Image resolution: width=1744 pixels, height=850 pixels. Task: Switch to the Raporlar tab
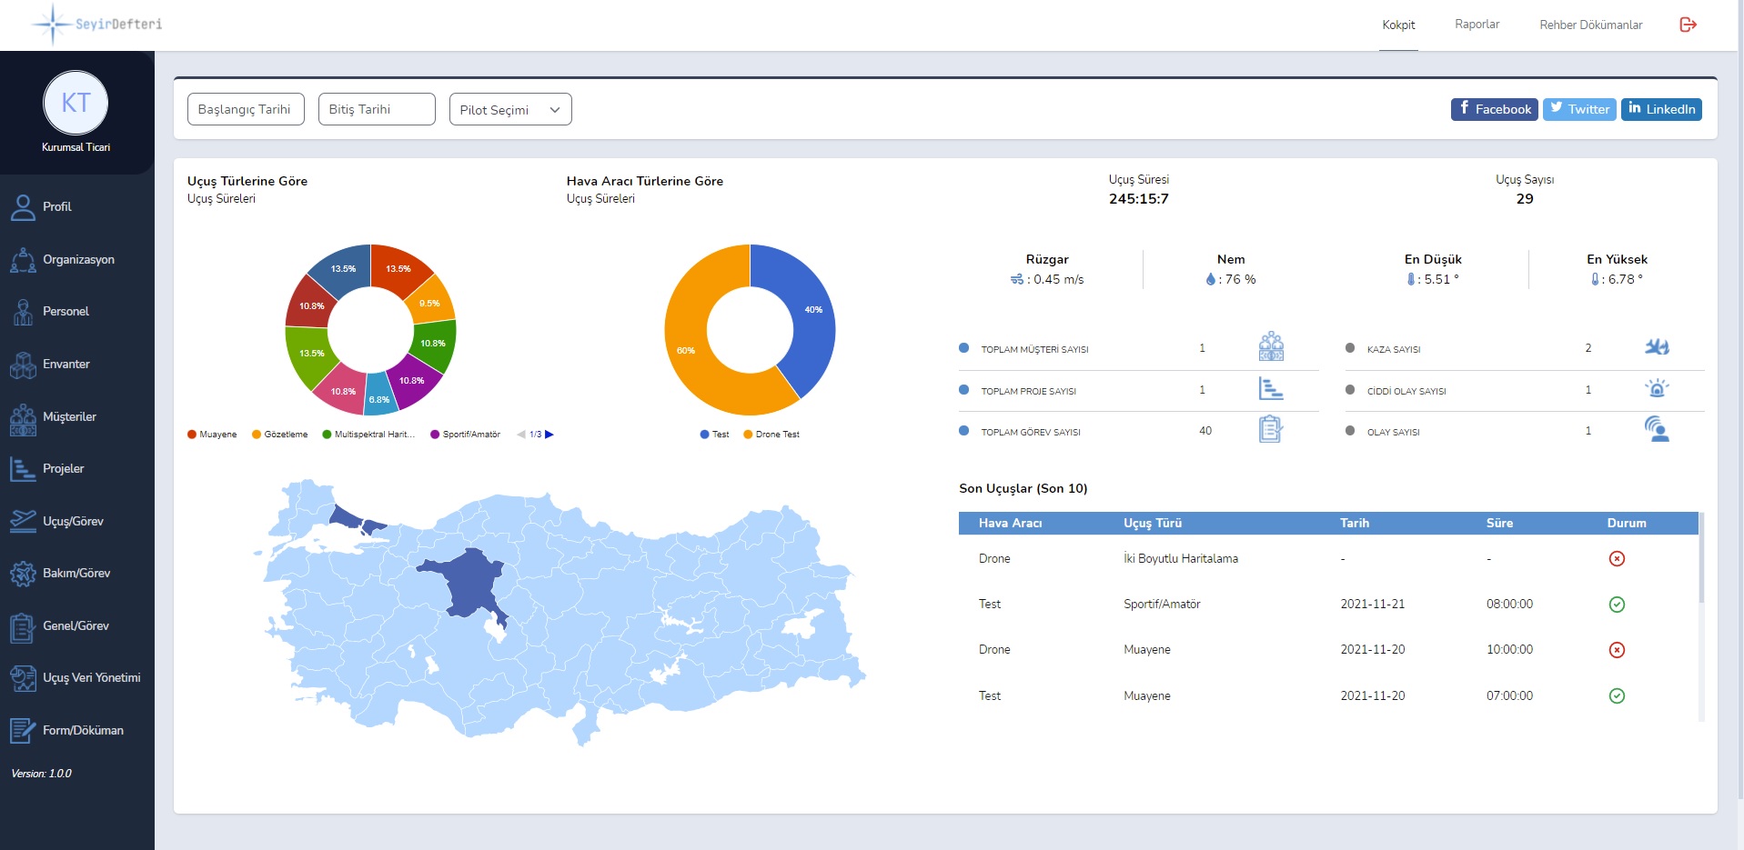[x=1477, y=25]
